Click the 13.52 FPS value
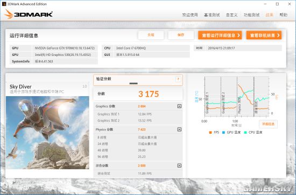 tap(145, 120)
